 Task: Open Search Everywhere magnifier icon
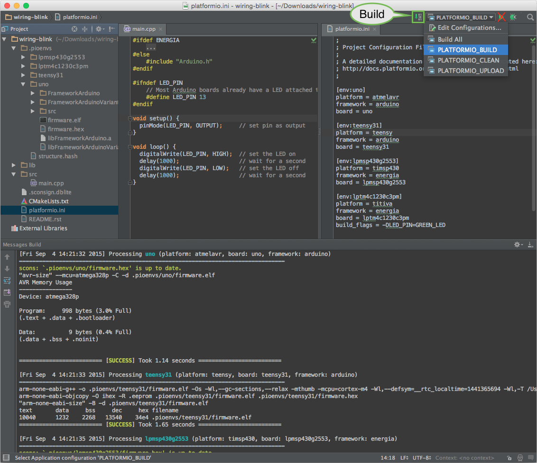click(x=530, y=17)
